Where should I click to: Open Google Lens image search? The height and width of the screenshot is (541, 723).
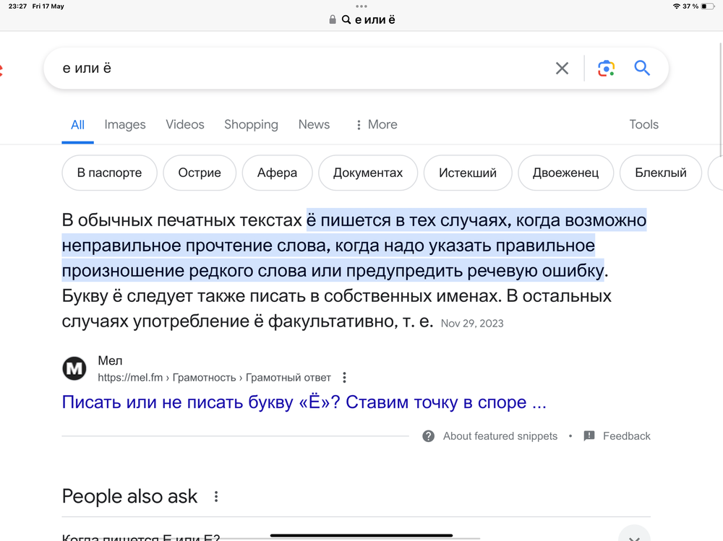(606, 68)
